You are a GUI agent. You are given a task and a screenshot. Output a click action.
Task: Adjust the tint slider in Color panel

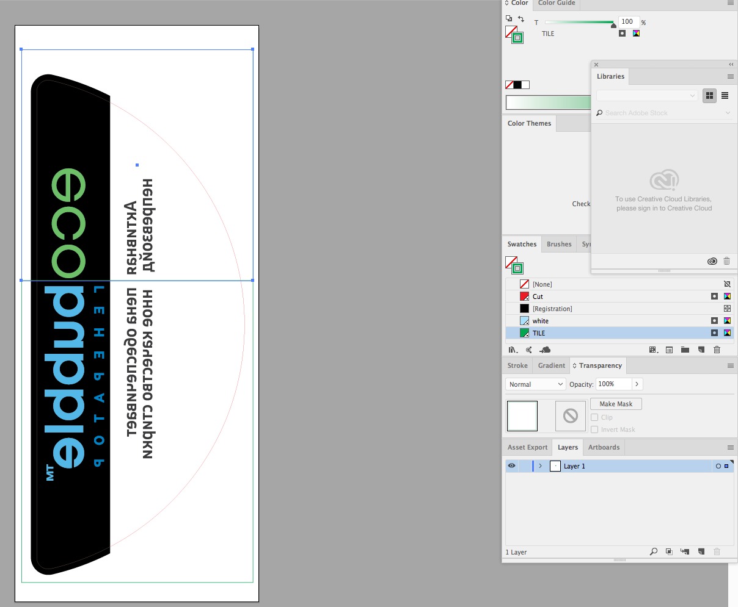click(613, 25)
